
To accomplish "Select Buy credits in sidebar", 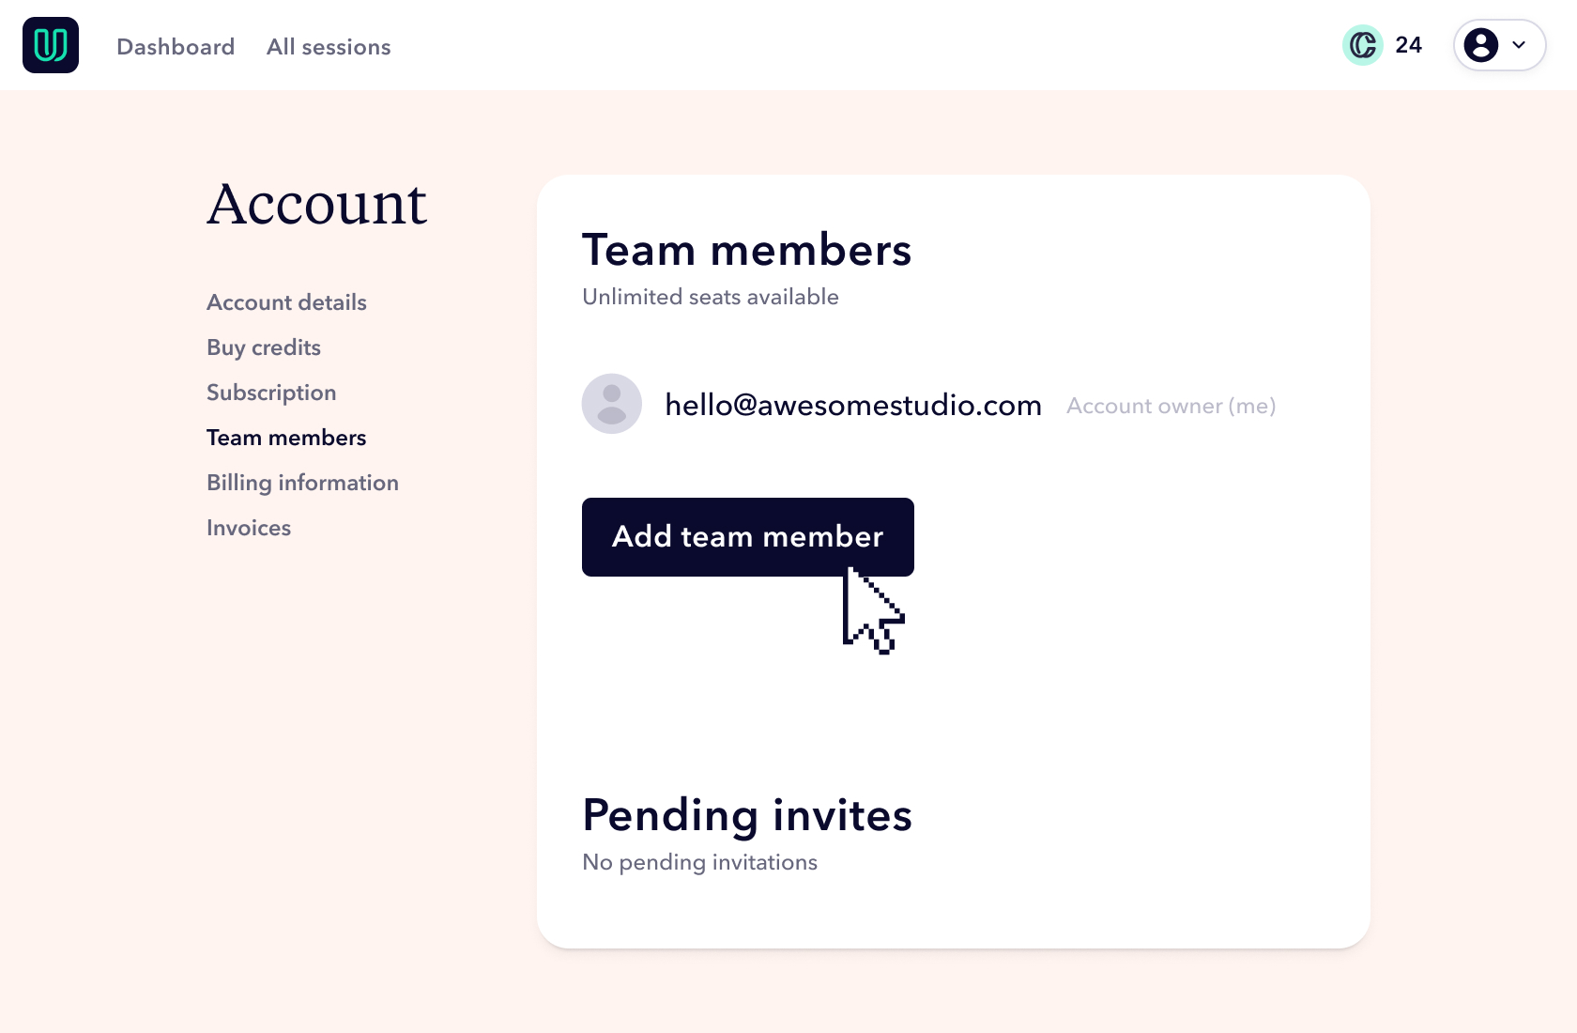I will [264, 347].
